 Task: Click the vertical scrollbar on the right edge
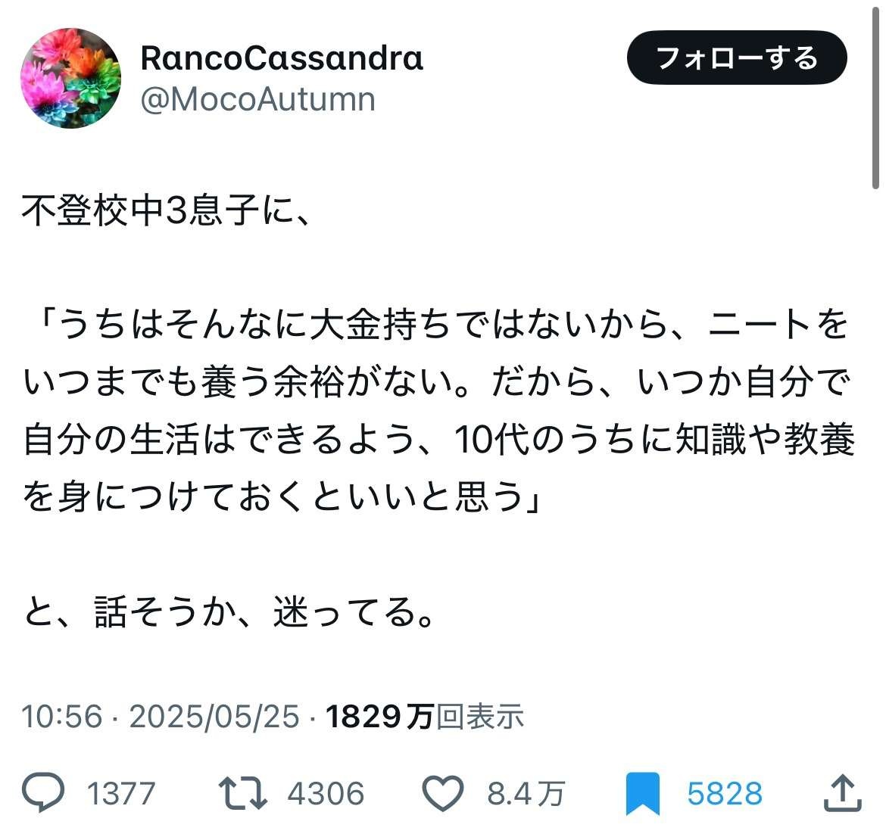click(x=875, y=98)
